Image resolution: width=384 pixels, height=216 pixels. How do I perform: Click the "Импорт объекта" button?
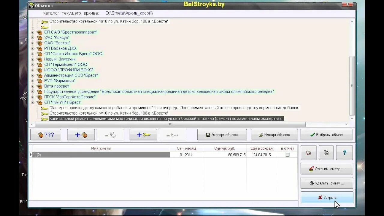(x=274, y=134)
